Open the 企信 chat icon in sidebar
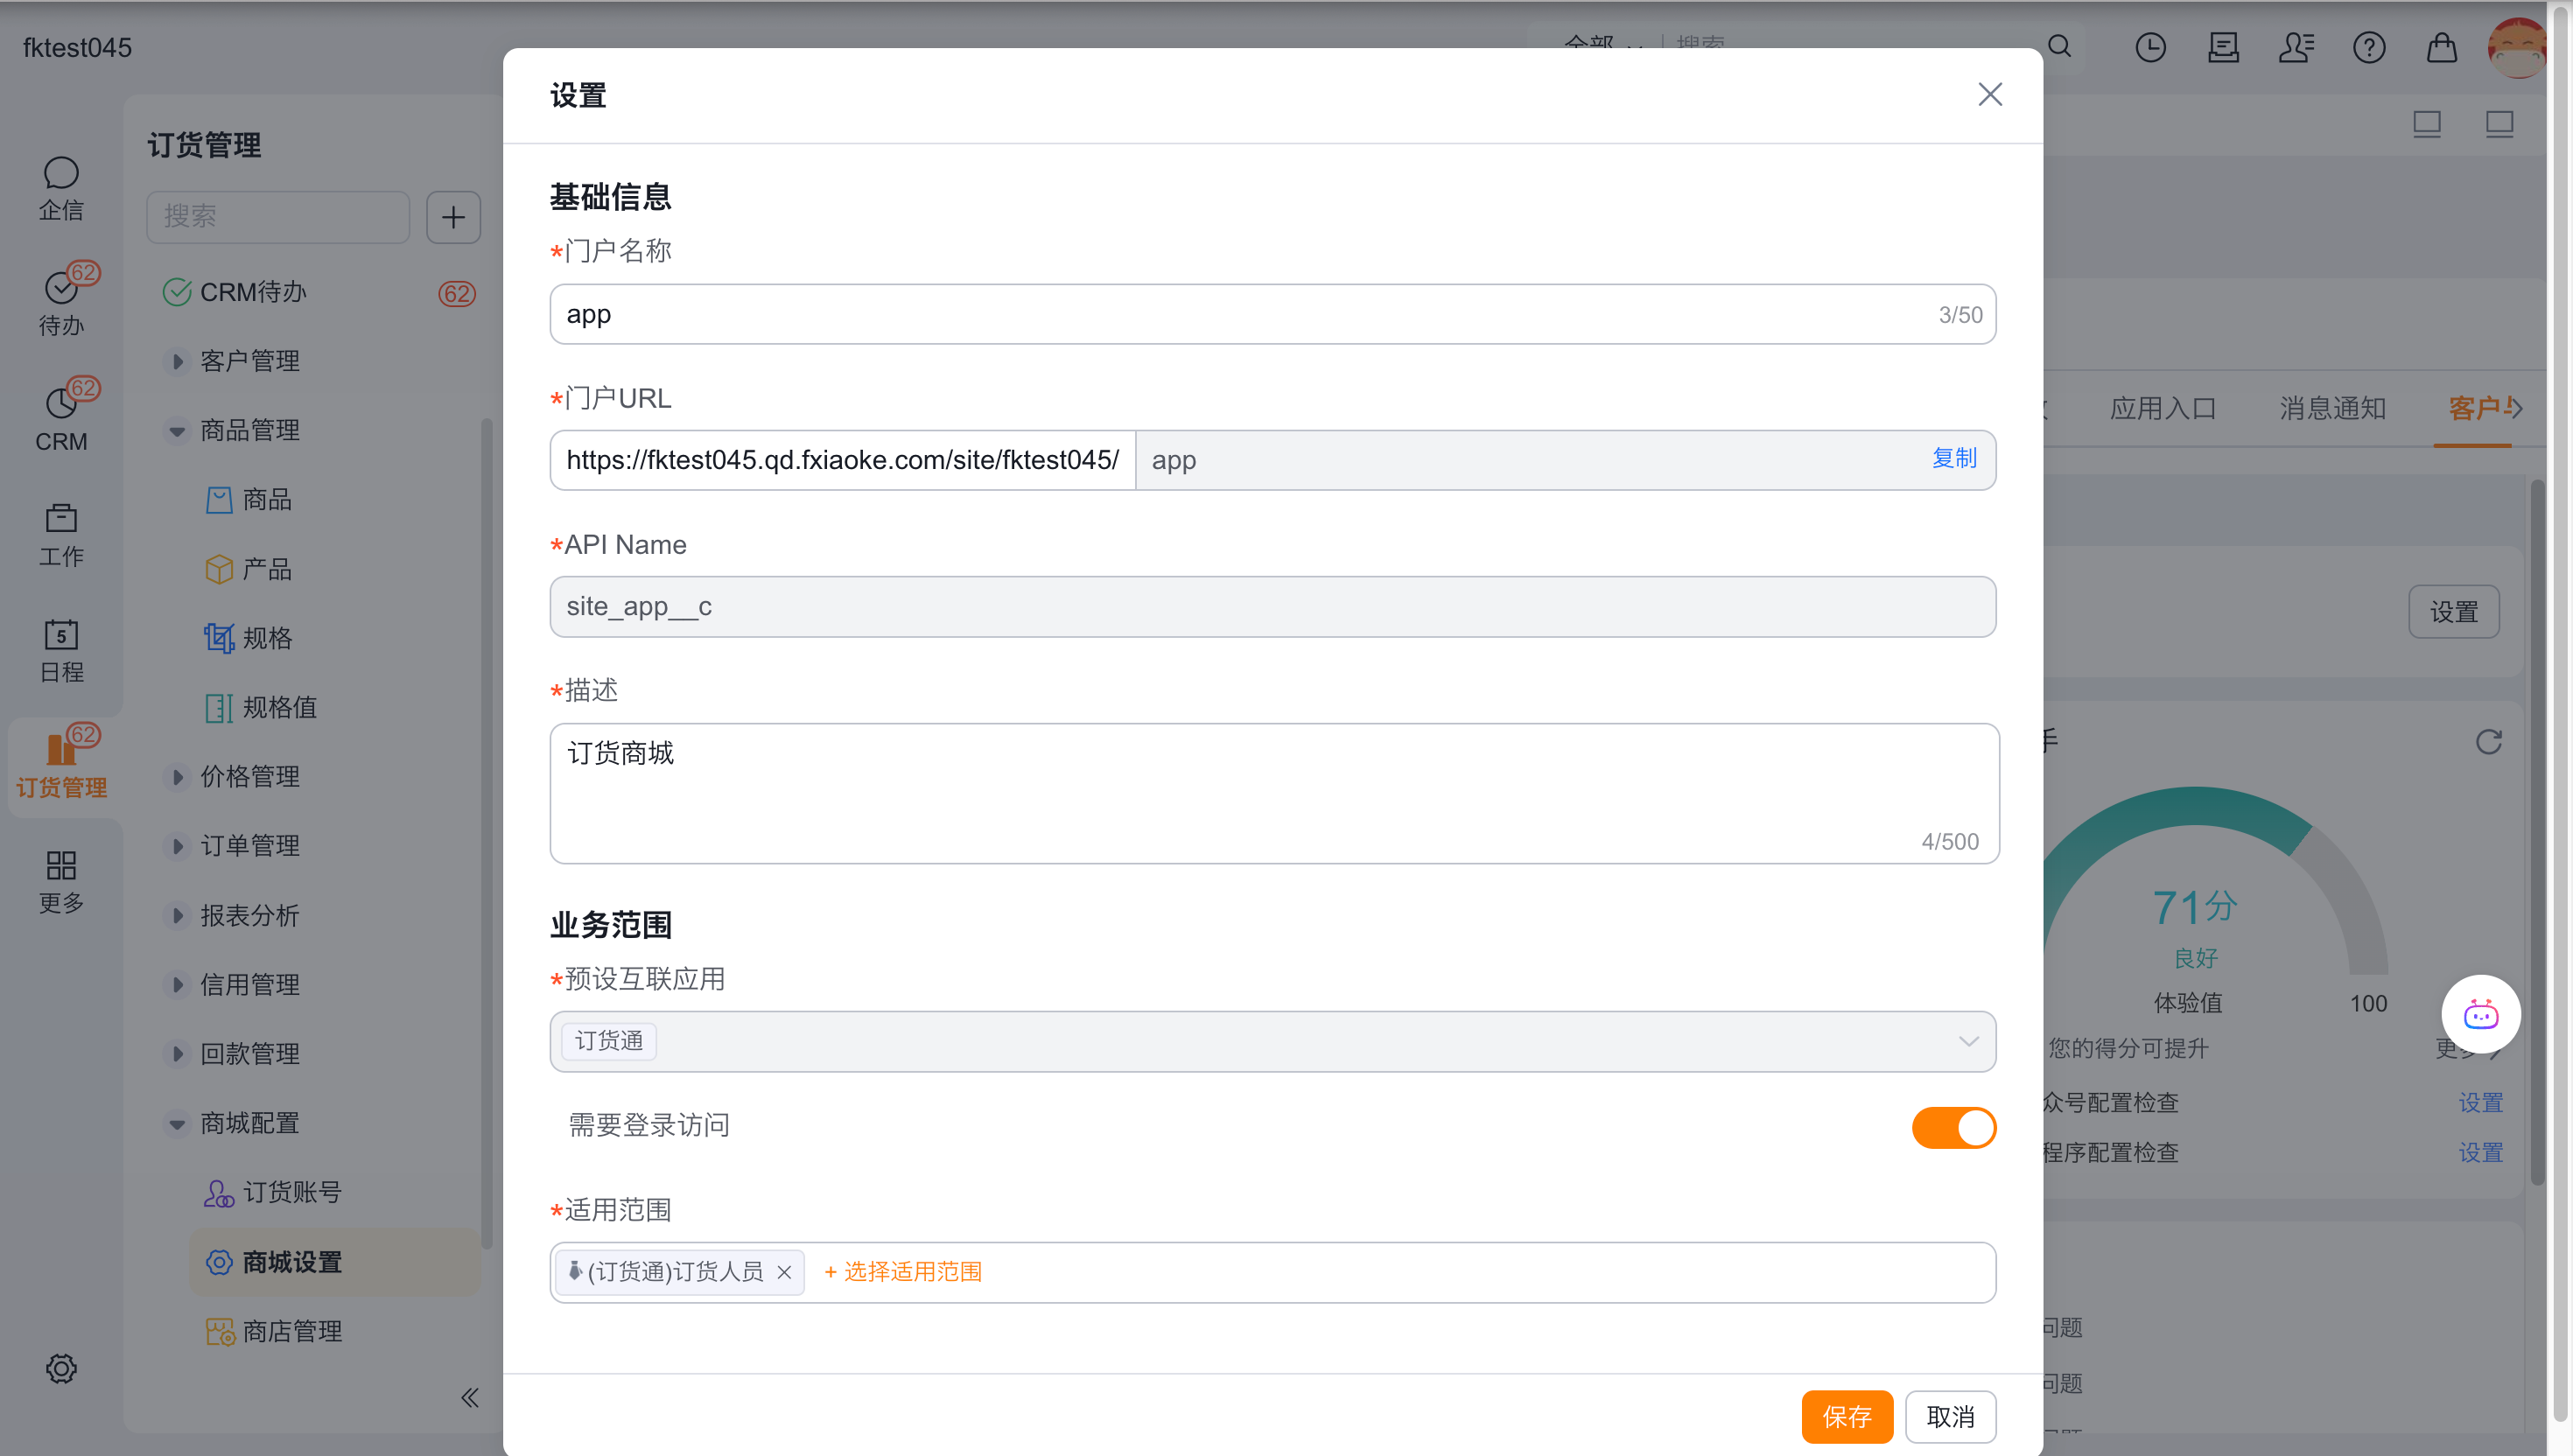 pos(61,174)
